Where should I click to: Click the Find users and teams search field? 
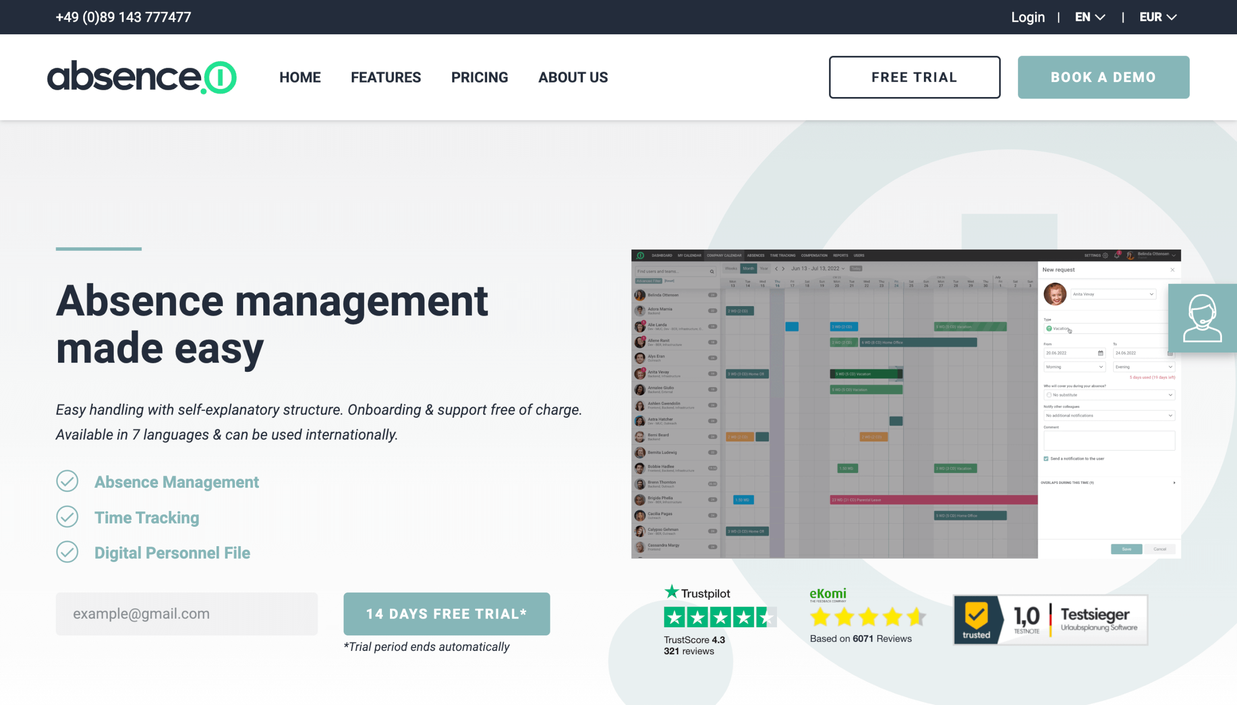[x=676, y=272]
